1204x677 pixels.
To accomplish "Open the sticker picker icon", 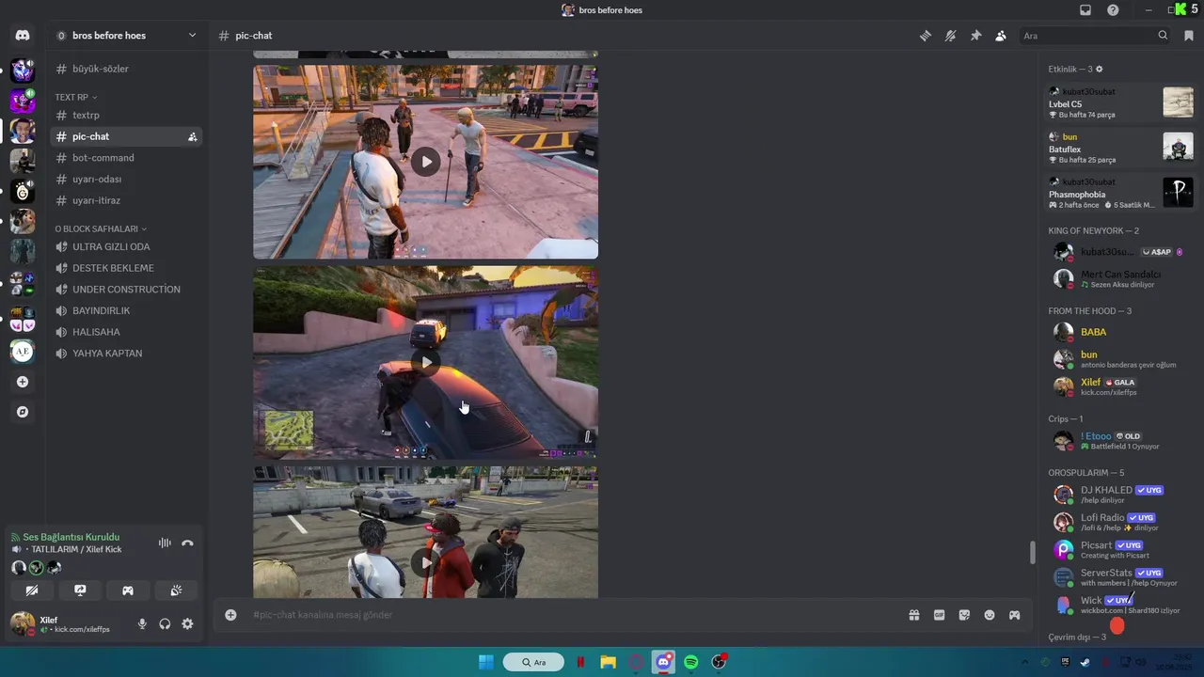I will coord(964,615).
